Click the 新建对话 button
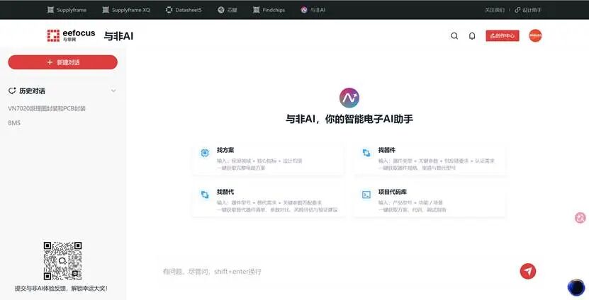The width and height of the screenshot is (589, 300). (x=63, y=62)
